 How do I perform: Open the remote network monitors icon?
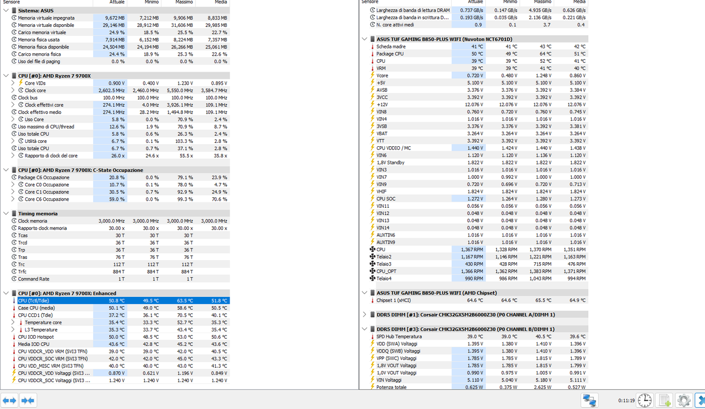(x=590, y=400)
